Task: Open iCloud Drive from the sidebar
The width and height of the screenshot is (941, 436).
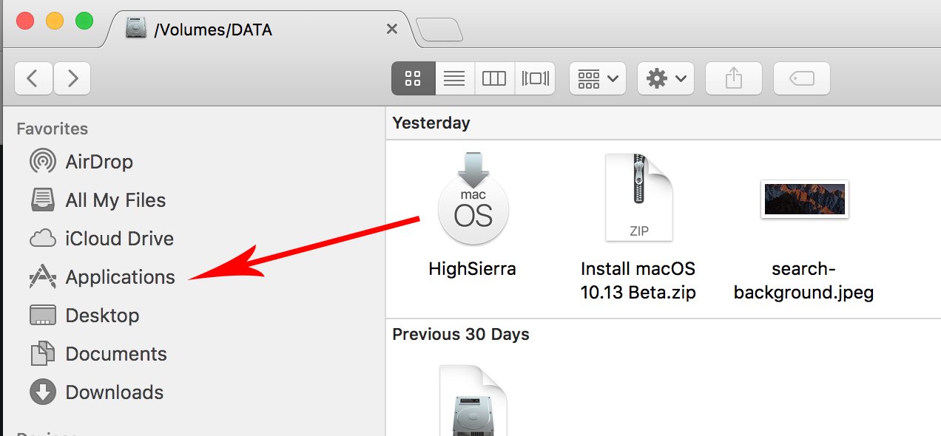Action: pyautogui.click(x=118, y=238)
